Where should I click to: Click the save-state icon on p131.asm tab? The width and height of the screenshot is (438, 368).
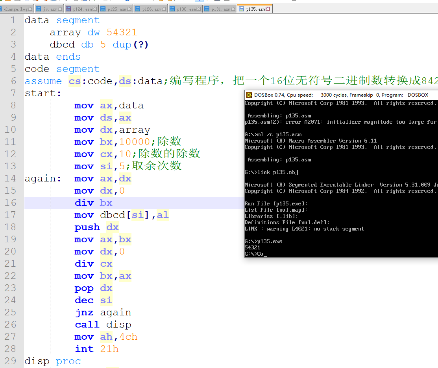[x=207, y=9]
